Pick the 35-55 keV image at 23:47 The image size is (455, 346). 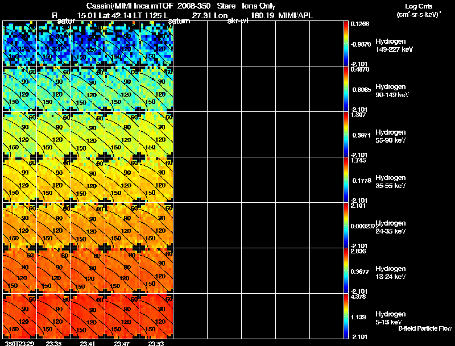click(x=122, y=180)
